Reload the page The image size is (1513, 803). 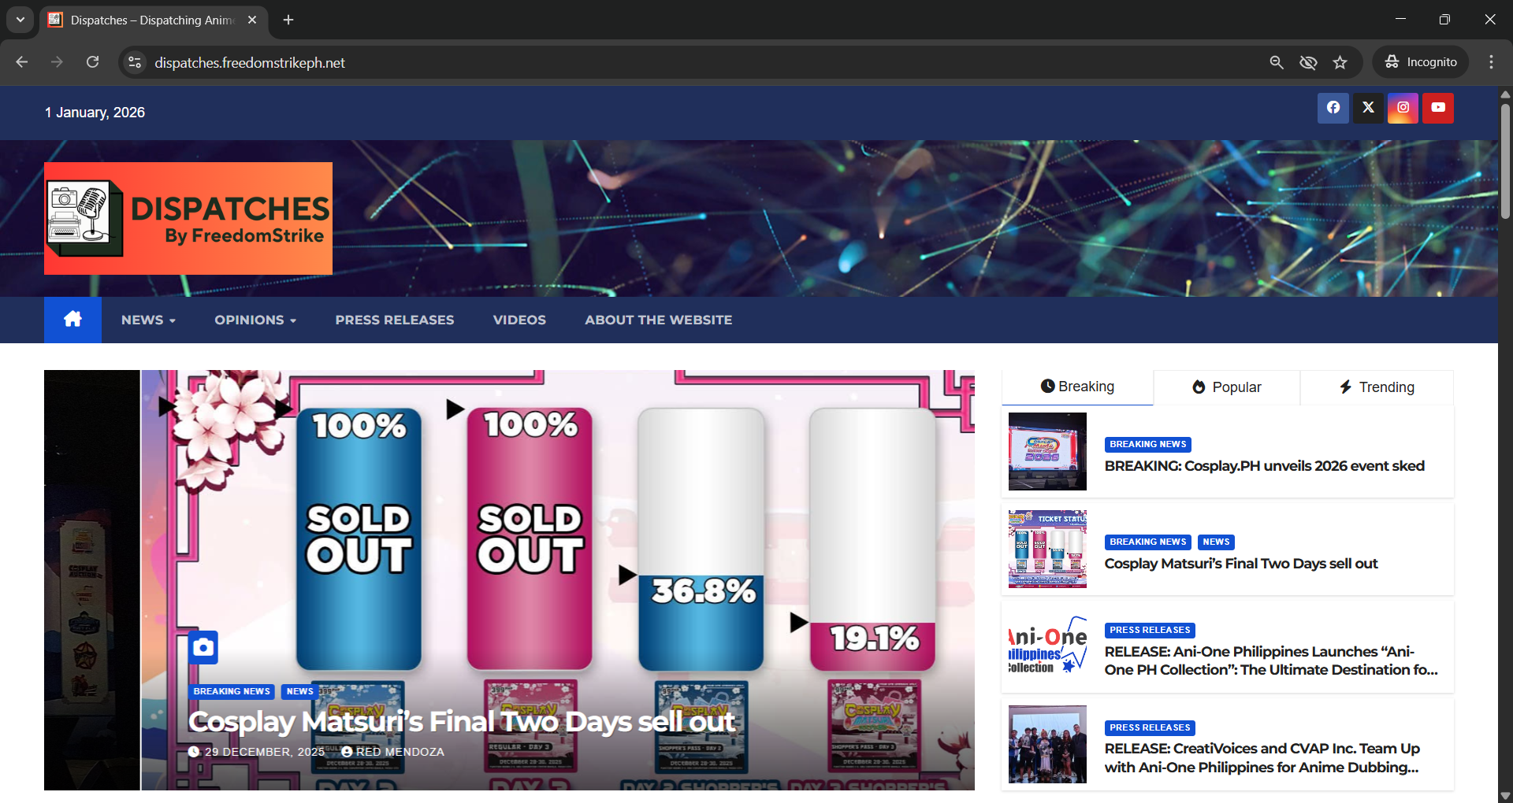coord(92,62)
